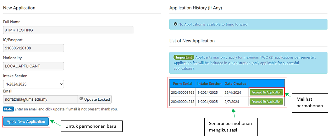Click the Full Name field
This screenshot has height=140, width=331.
[68, 30]
